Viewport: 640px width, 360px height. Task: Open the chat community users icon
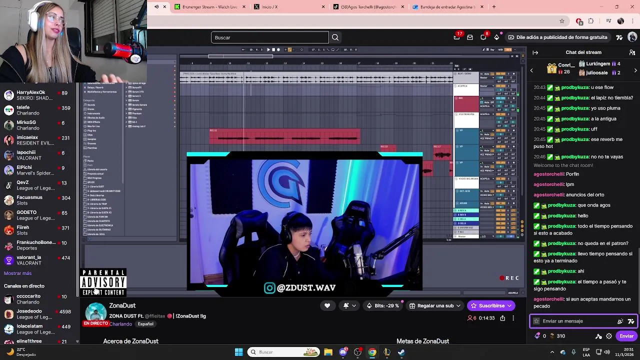[632, 52]
